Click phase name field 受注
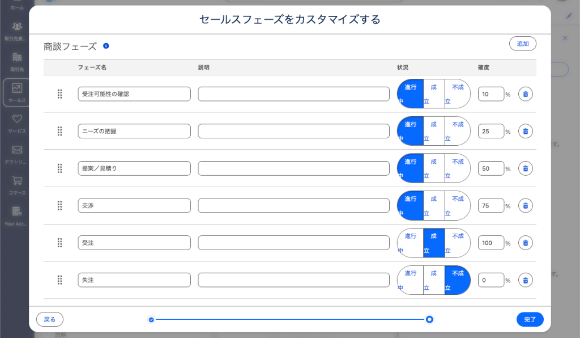Viewport: 580px width, 338px height. tap(134, 243)
